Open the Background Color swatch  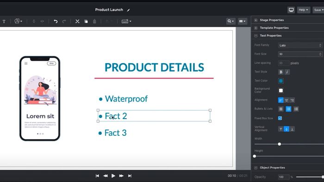click(281, 91)
